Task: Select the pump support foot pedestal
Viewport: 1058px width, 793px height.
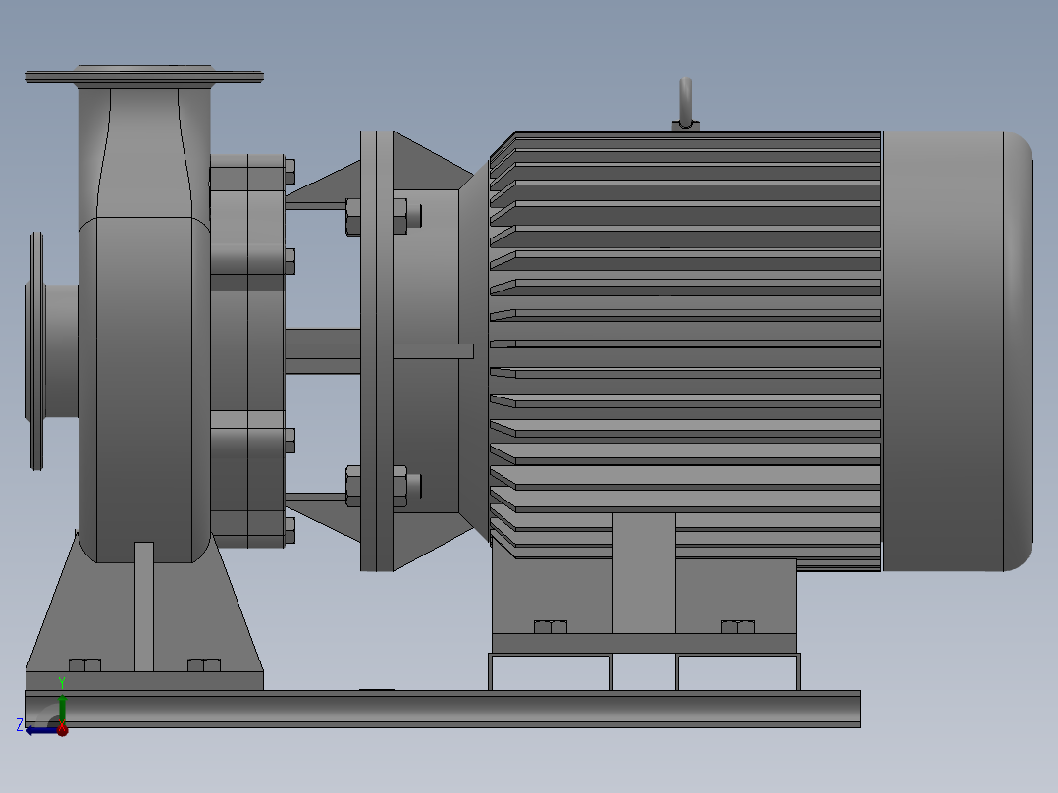Action: (x=144, y=610)
